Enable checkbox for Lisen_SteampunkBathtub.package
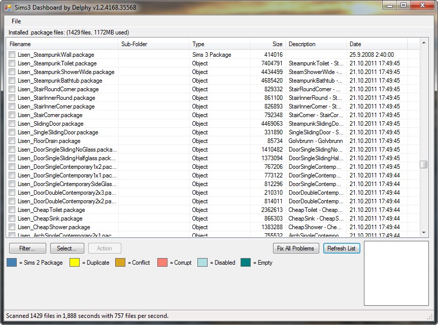Viewport: 438px width, 325px height. point(12,81)
